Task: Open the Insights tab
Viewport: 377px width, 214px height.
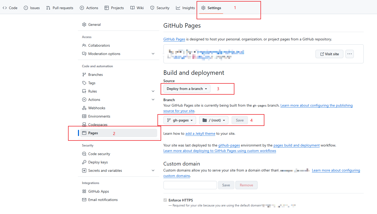Action: (185, 8)
